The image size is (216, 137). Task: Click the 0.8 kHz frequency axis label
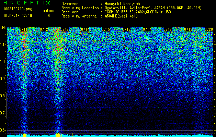tap(3, 96)
